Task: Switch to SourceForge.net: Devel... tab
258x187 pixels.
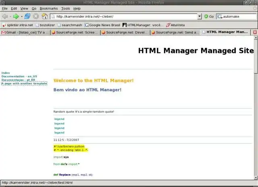Action: (125, 32)
